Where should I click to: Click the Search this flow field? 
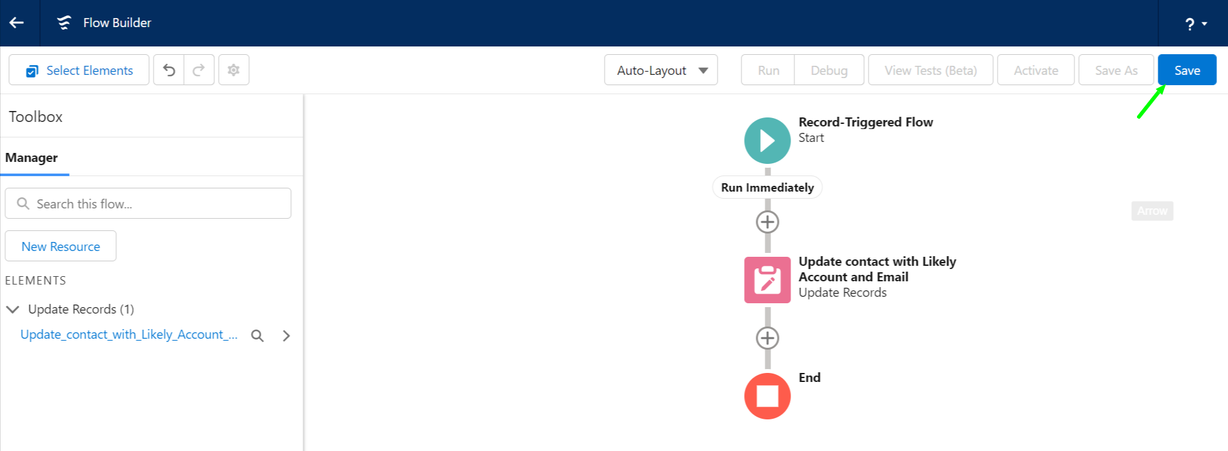tap(148, 203)
